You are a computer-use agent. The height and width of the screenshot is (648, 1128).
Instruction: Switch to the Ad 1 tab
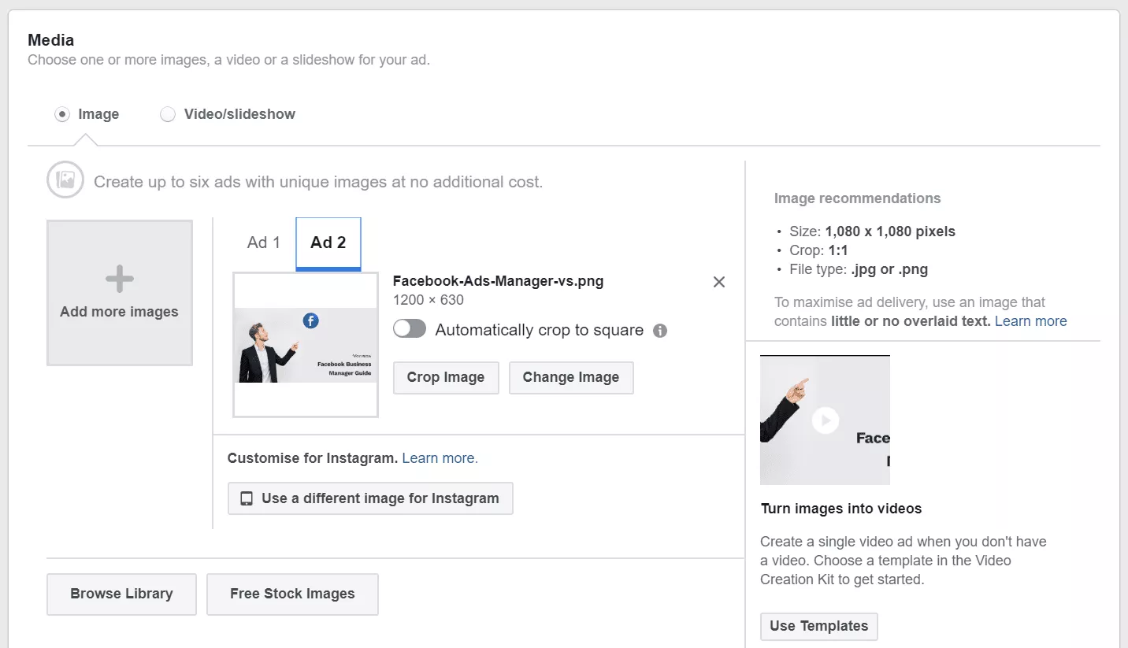(x=263, y=243)
